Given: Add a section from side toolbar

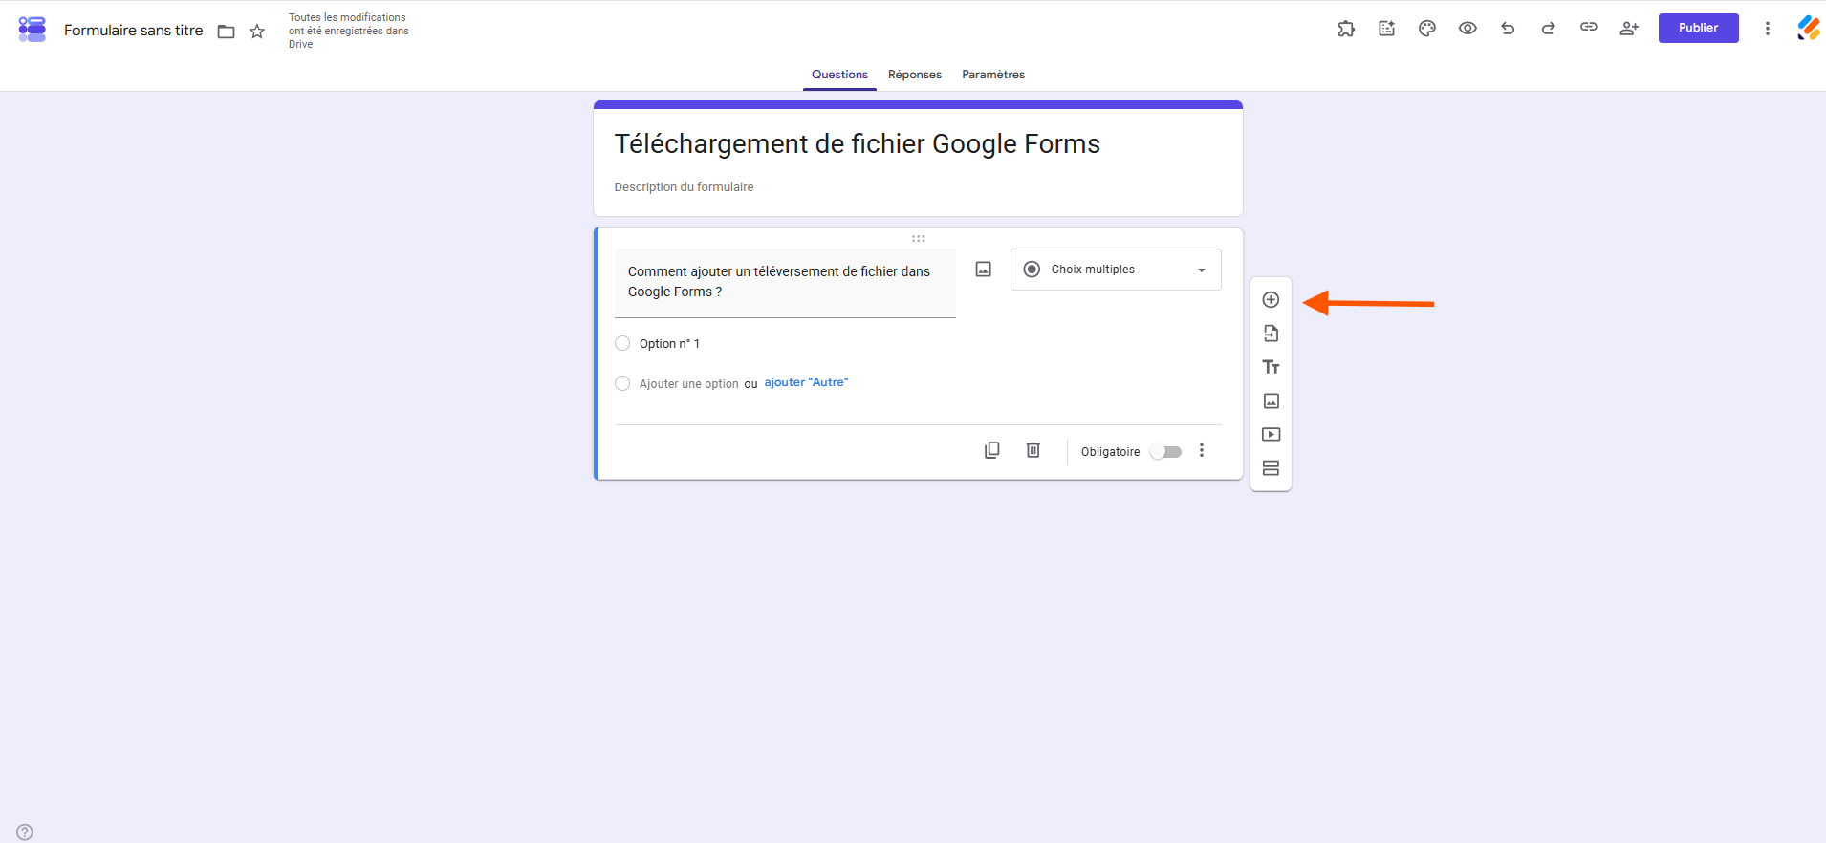Looking at the screenshot, I should (1271, 468).
